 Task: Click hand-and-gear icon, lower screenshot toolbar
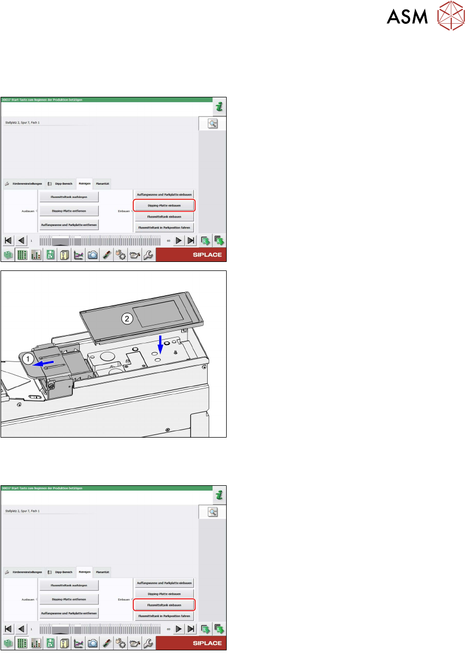(x=121, y=643)
